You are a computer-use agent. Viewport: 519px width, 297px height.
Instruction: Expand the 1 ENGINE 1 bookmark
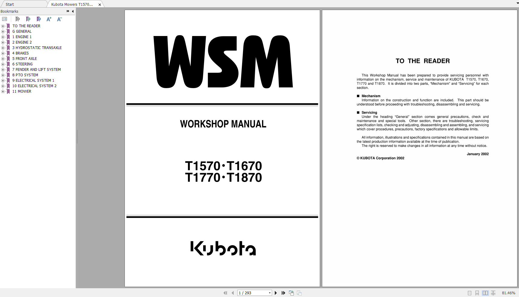coord(3,37)
